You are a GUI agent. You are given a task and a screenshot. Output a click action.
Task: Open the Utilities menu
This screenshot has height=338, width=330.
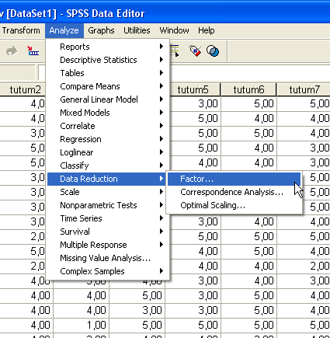tap(137, 30)
